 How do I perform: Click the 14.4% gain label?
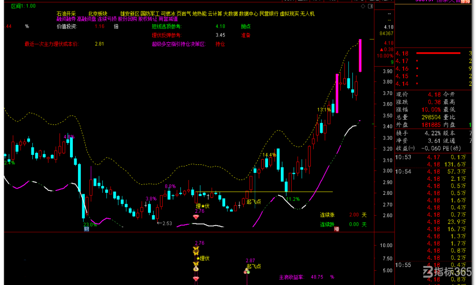(269, 155)
